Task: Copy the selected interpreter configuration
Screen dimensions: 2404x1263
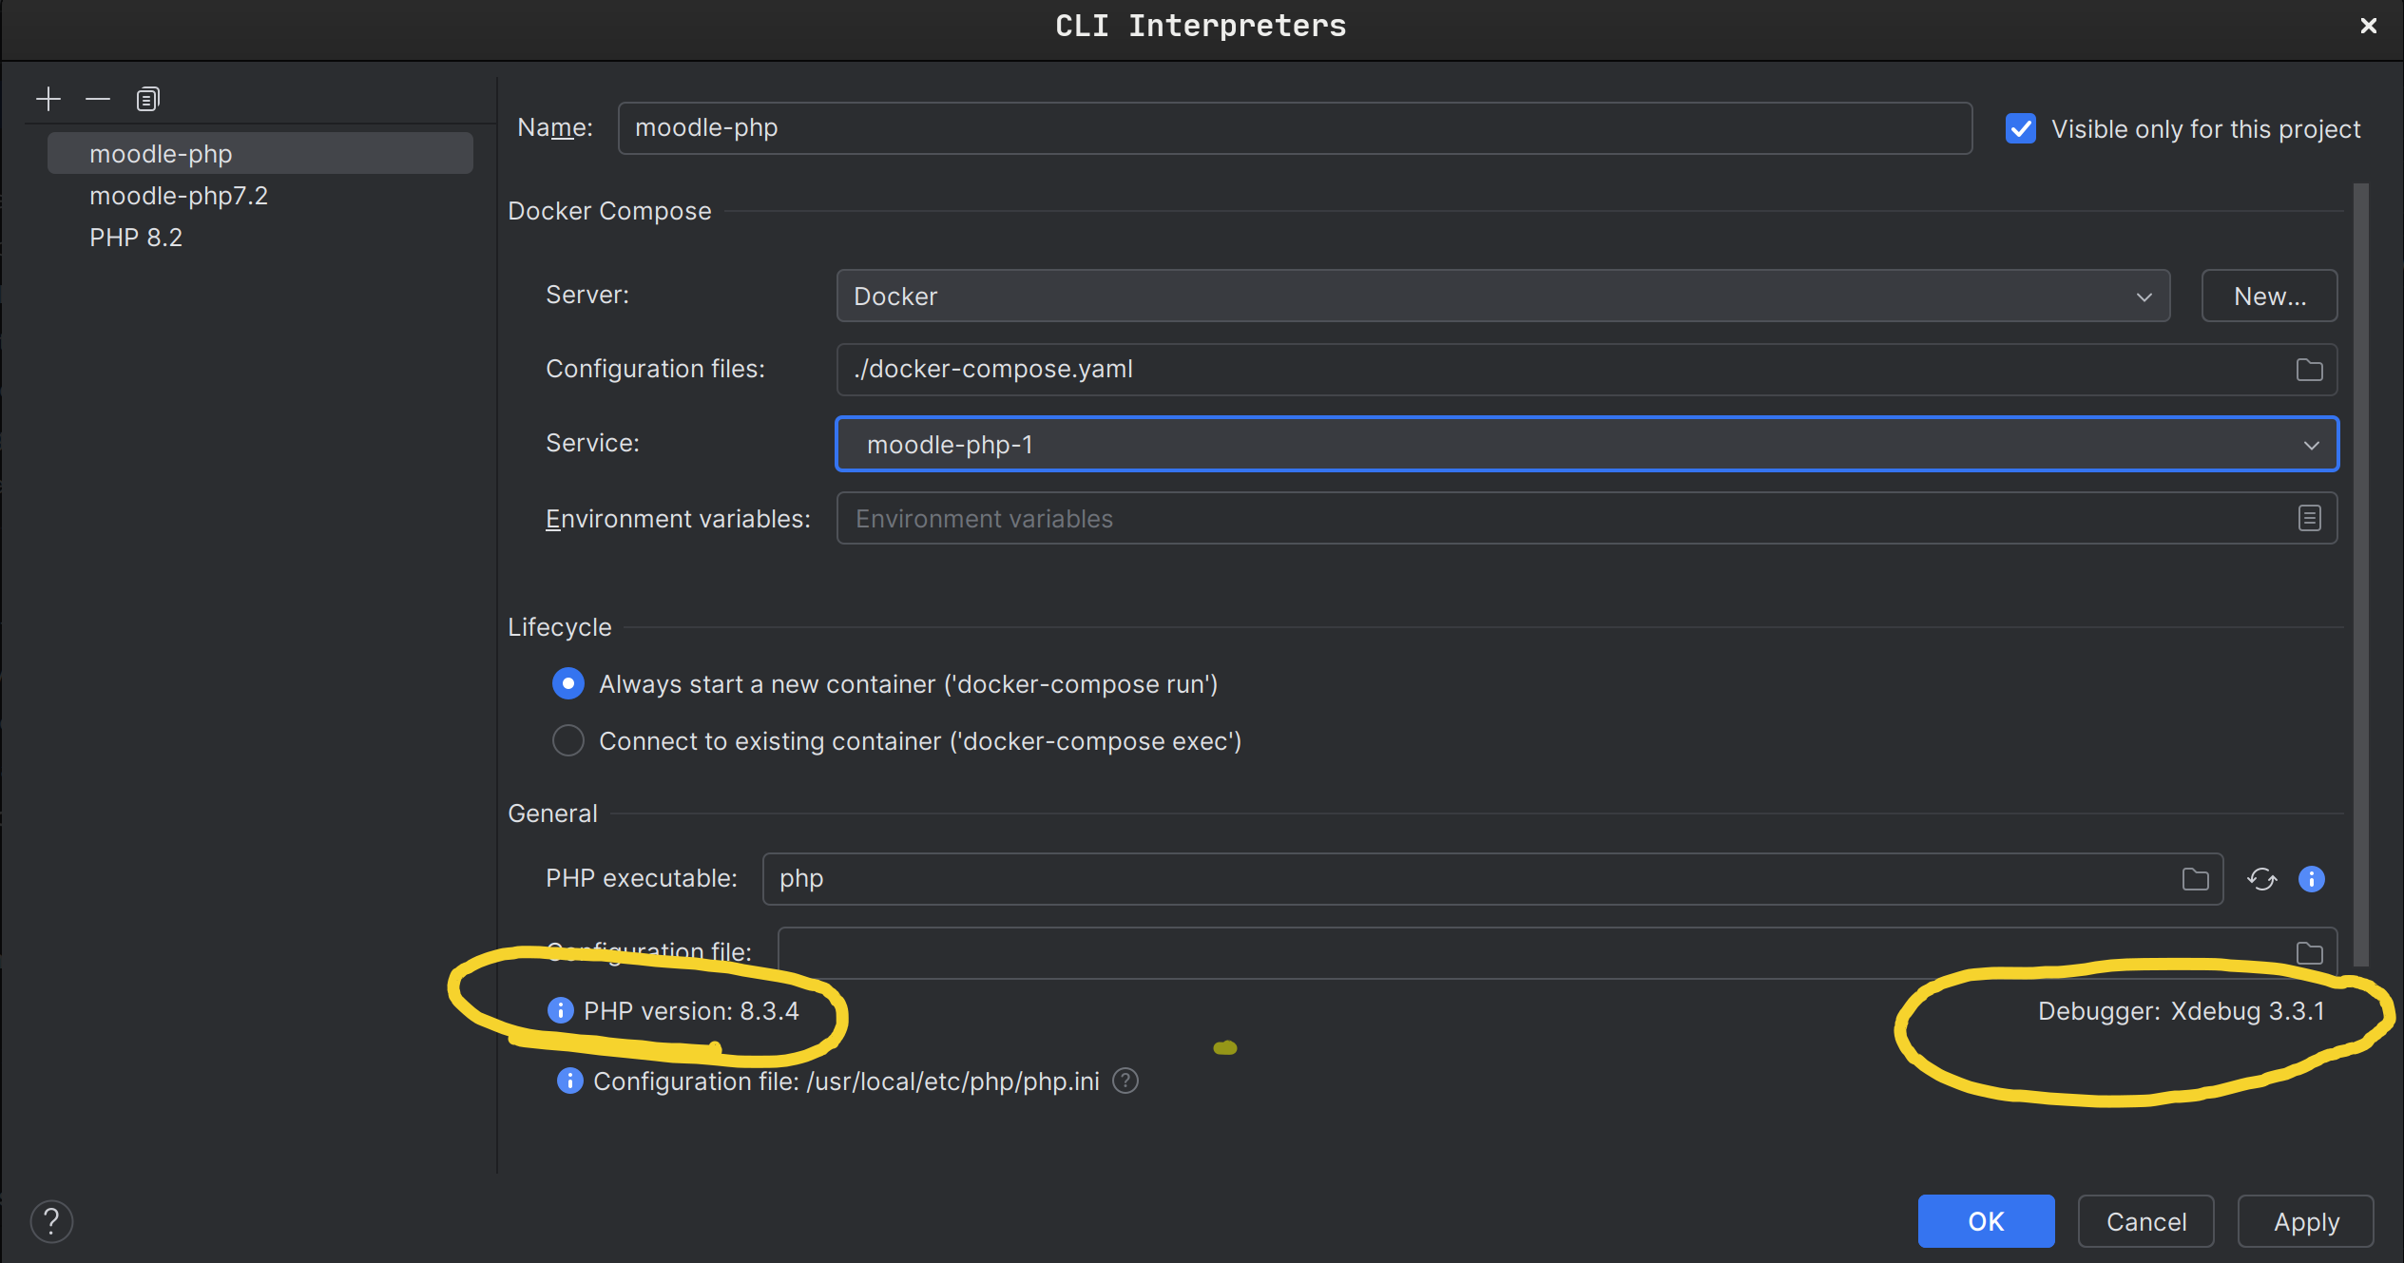Action: tap(147, 99)
